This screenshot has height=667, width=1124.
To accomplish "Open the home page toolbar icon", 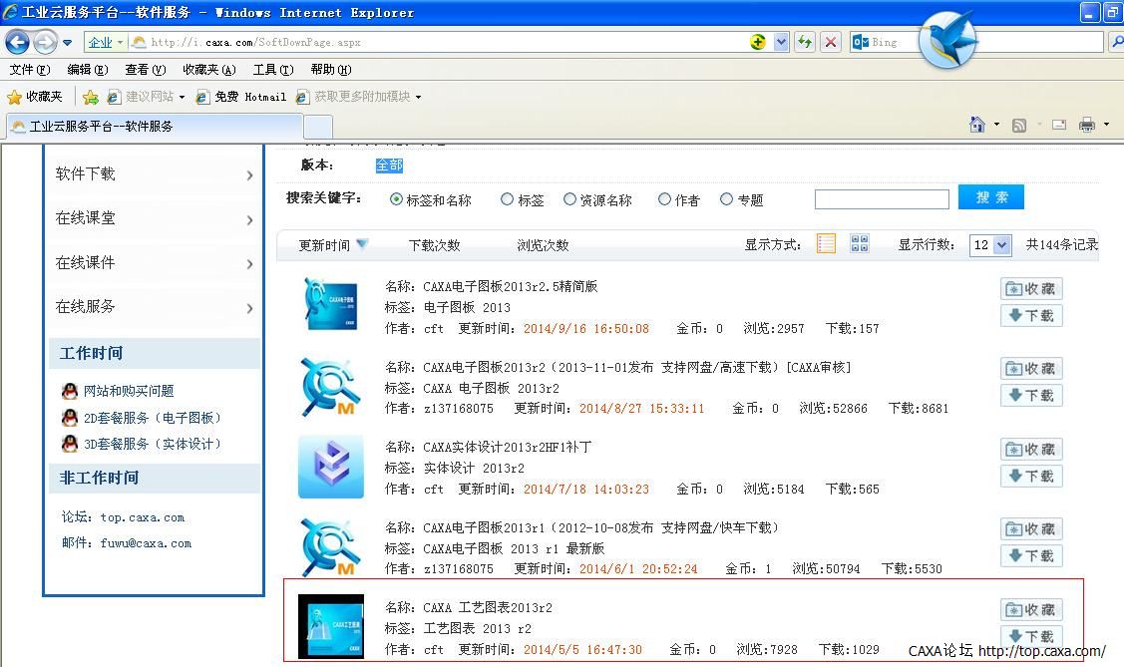I will pos(977,125).
